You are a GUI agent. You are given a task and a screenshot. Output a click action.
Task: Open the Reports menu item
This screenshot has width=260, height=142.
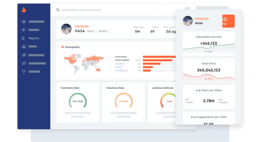click(x=34, y=38)
